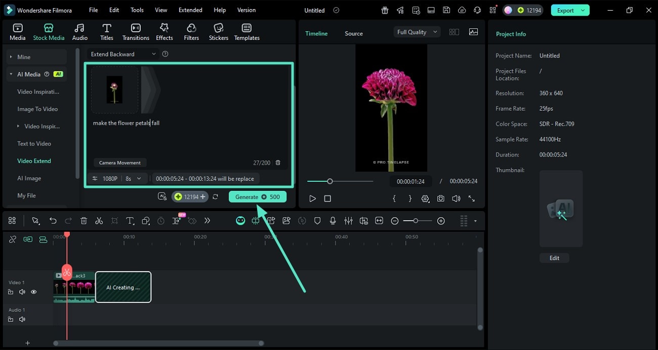Click the Undo icon

point(53,221)
